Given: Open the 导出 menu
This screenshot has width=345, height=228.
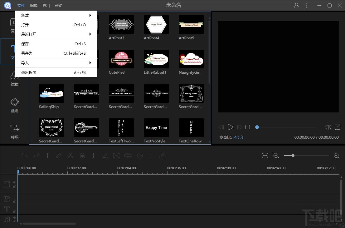Looking at the screenshot, I should [46, 6].
